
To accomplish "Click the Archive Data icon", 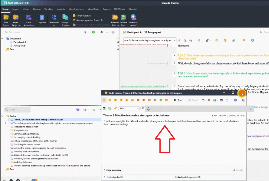I will coord(123,18).
